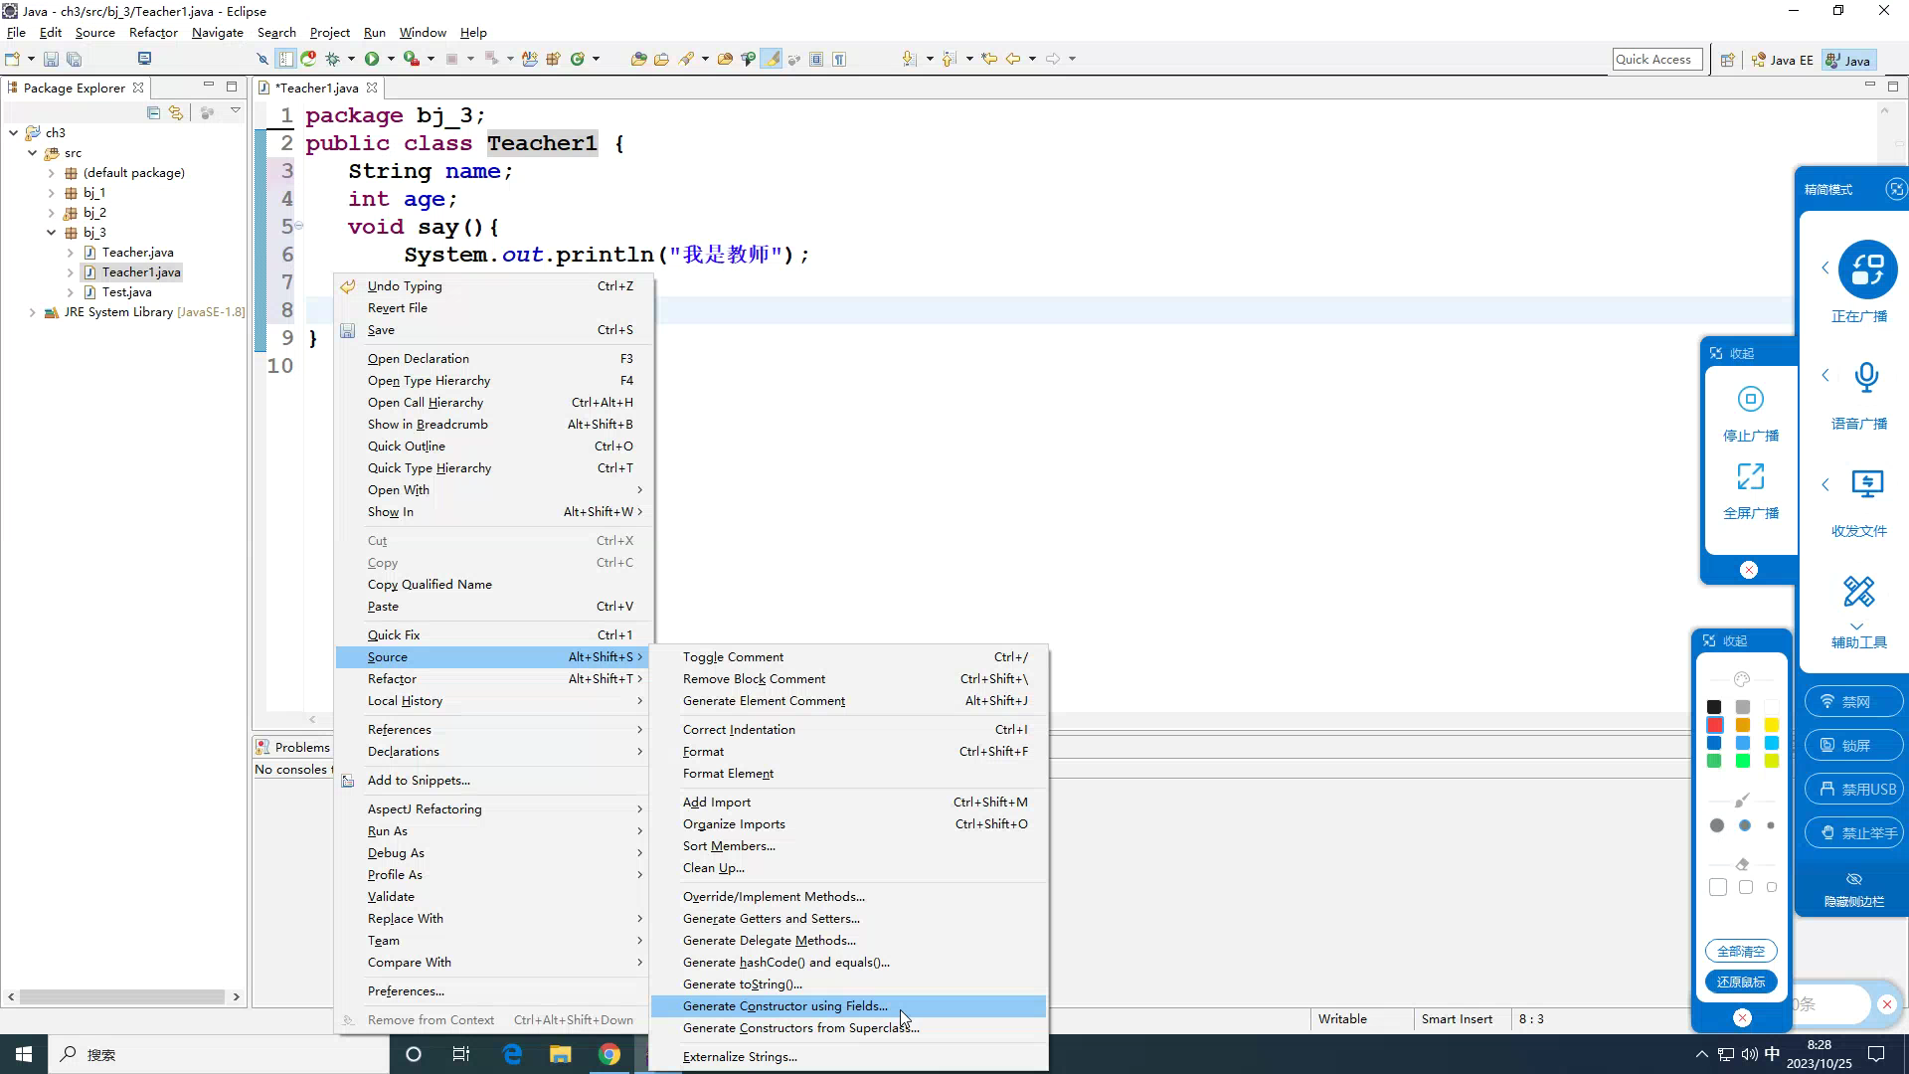
Task: Click the Quick Access input field
Action: tap(1656, 60)
